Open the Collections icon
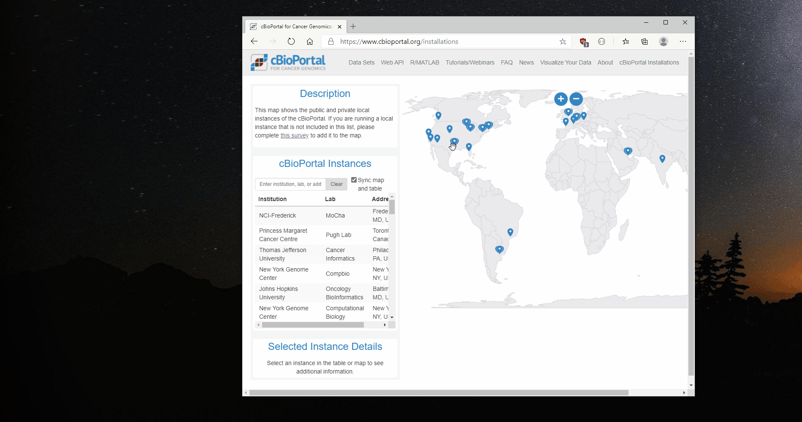Image resolution: width=802 pixels, height=422 pixels. [645, 41]
